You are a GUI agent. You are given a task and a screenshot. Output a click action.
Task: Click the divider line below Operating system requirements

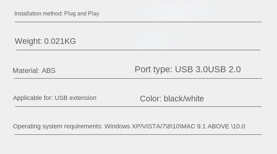pos(138,134)
